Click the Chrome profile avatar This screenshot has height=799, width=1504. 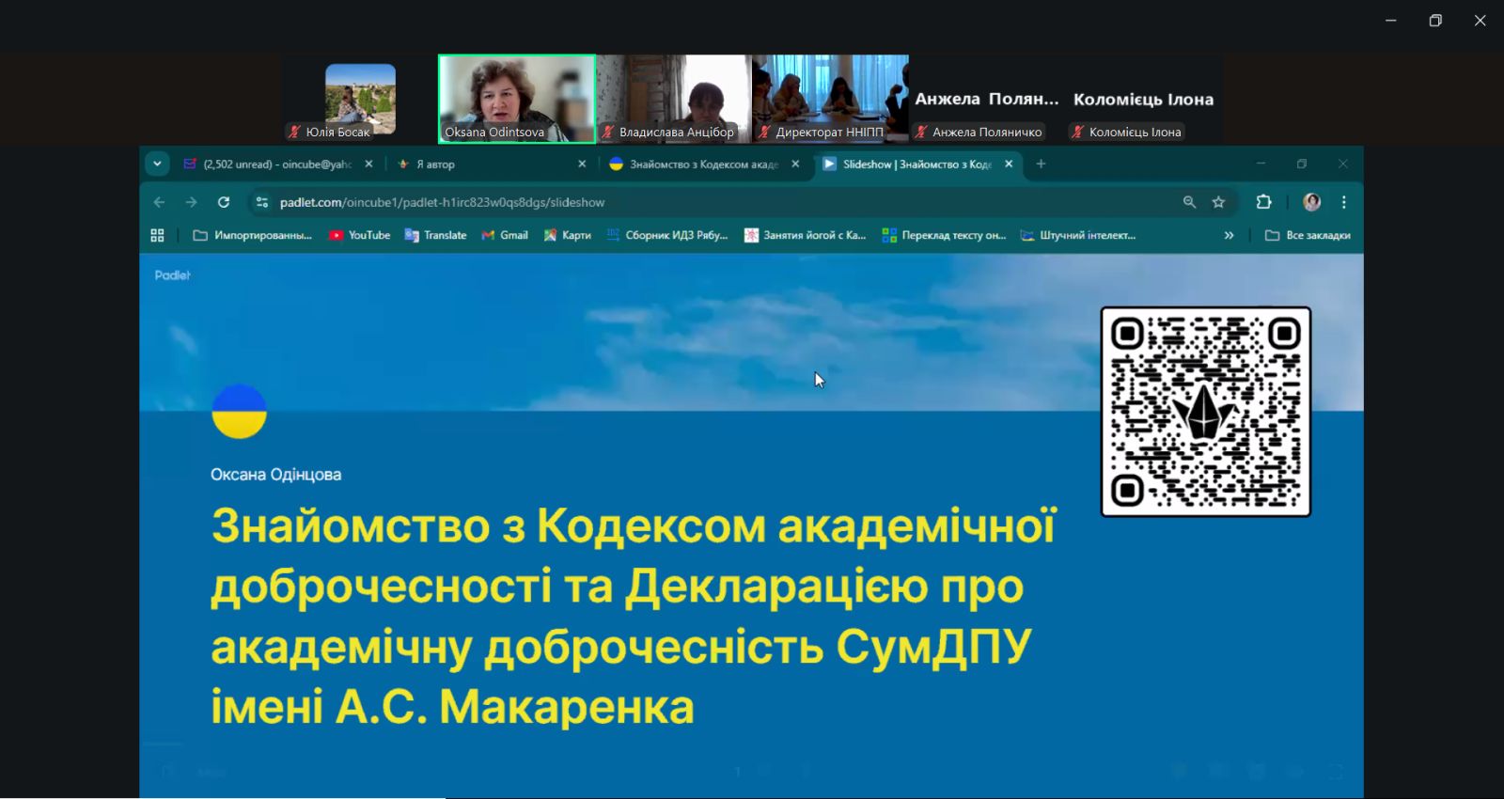[x=1311, y=202]
